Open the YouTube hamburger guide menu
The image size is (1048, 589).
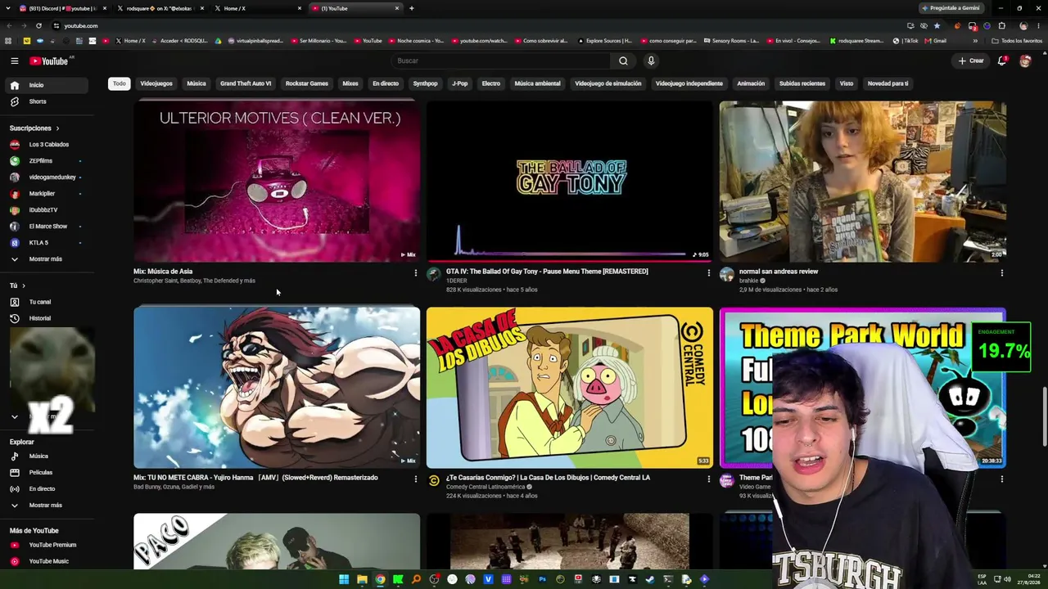(14, 61)
